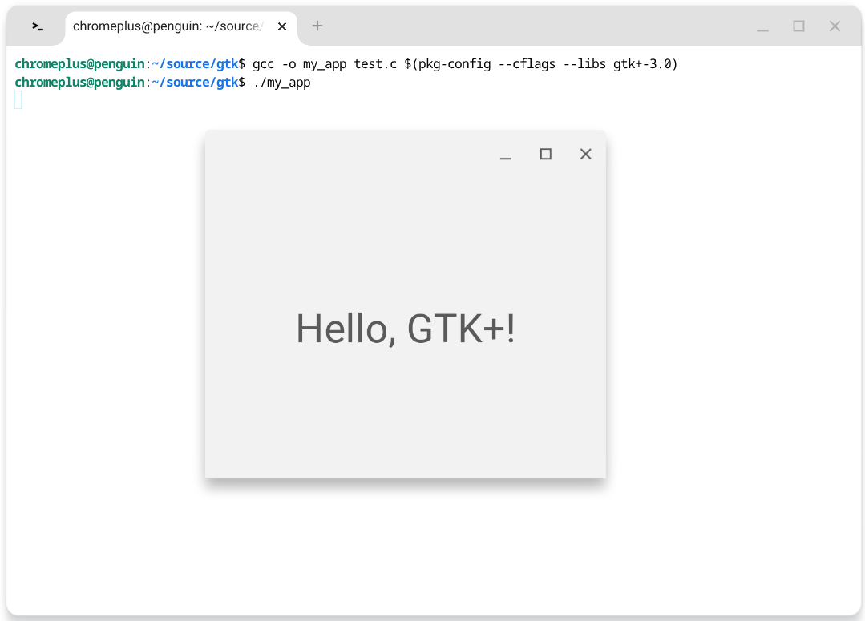Click the "gcc" word in first command
Screen dimensions: 865x621
click(263, 64)
